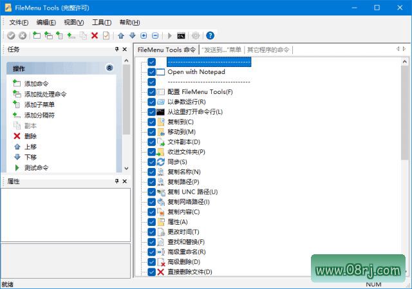Click the Collapse All toolbar icon

(154, 35)
